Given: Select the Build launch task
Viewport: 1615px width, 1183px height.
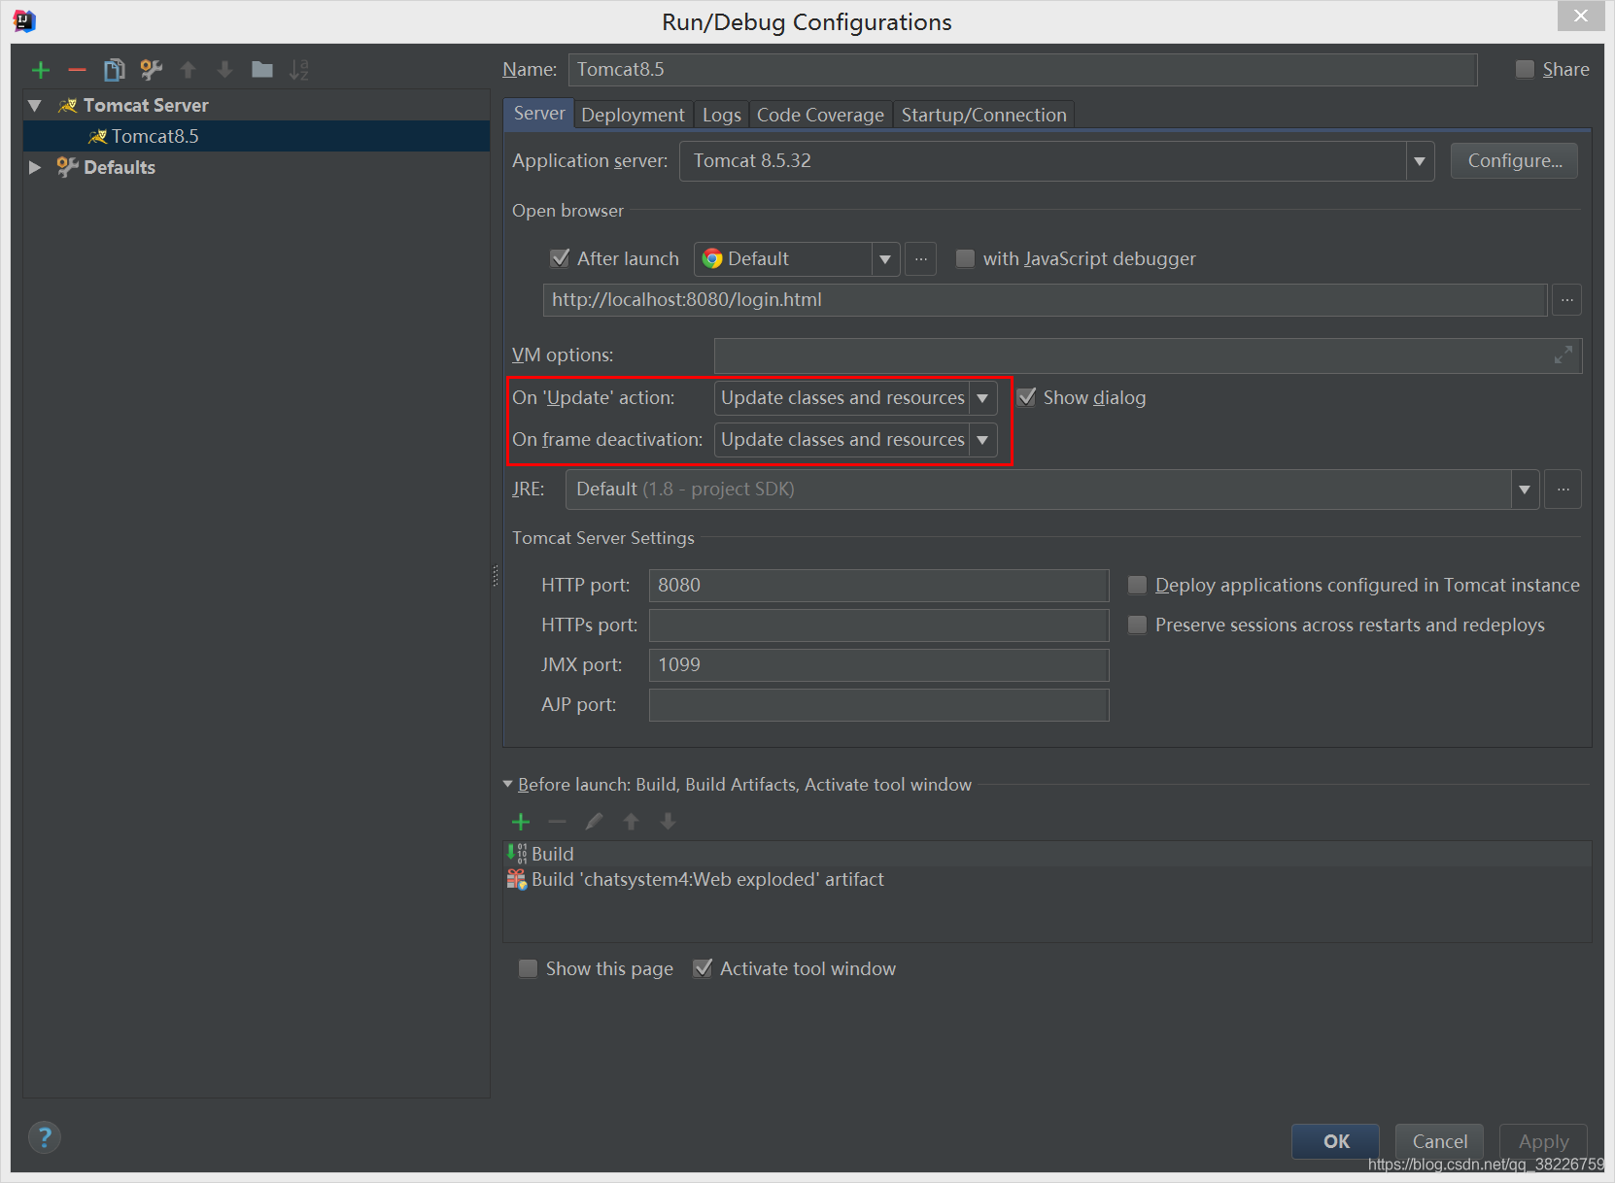Looking at the screenshot, I should point(1047,854).
